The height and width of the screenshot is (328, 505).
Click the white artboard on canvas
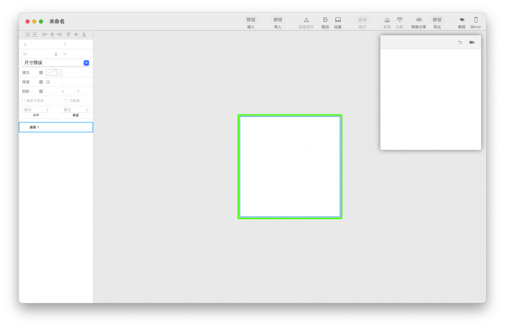(x=290, y=167)
